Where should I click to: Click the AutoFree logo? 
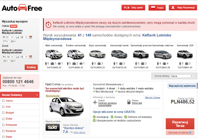click(x=22, y=8)
